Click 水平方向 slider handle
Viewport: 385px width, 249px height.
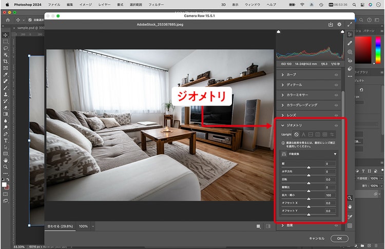[309, 175]
